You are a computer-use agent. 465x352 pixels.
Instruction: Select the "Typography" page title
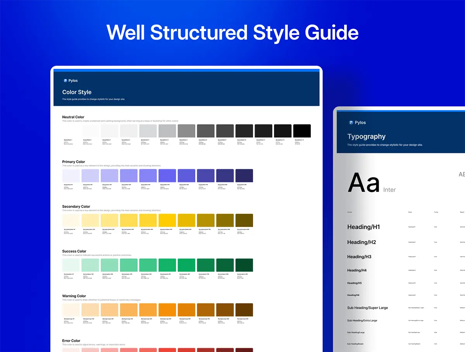tap(366, 137)
